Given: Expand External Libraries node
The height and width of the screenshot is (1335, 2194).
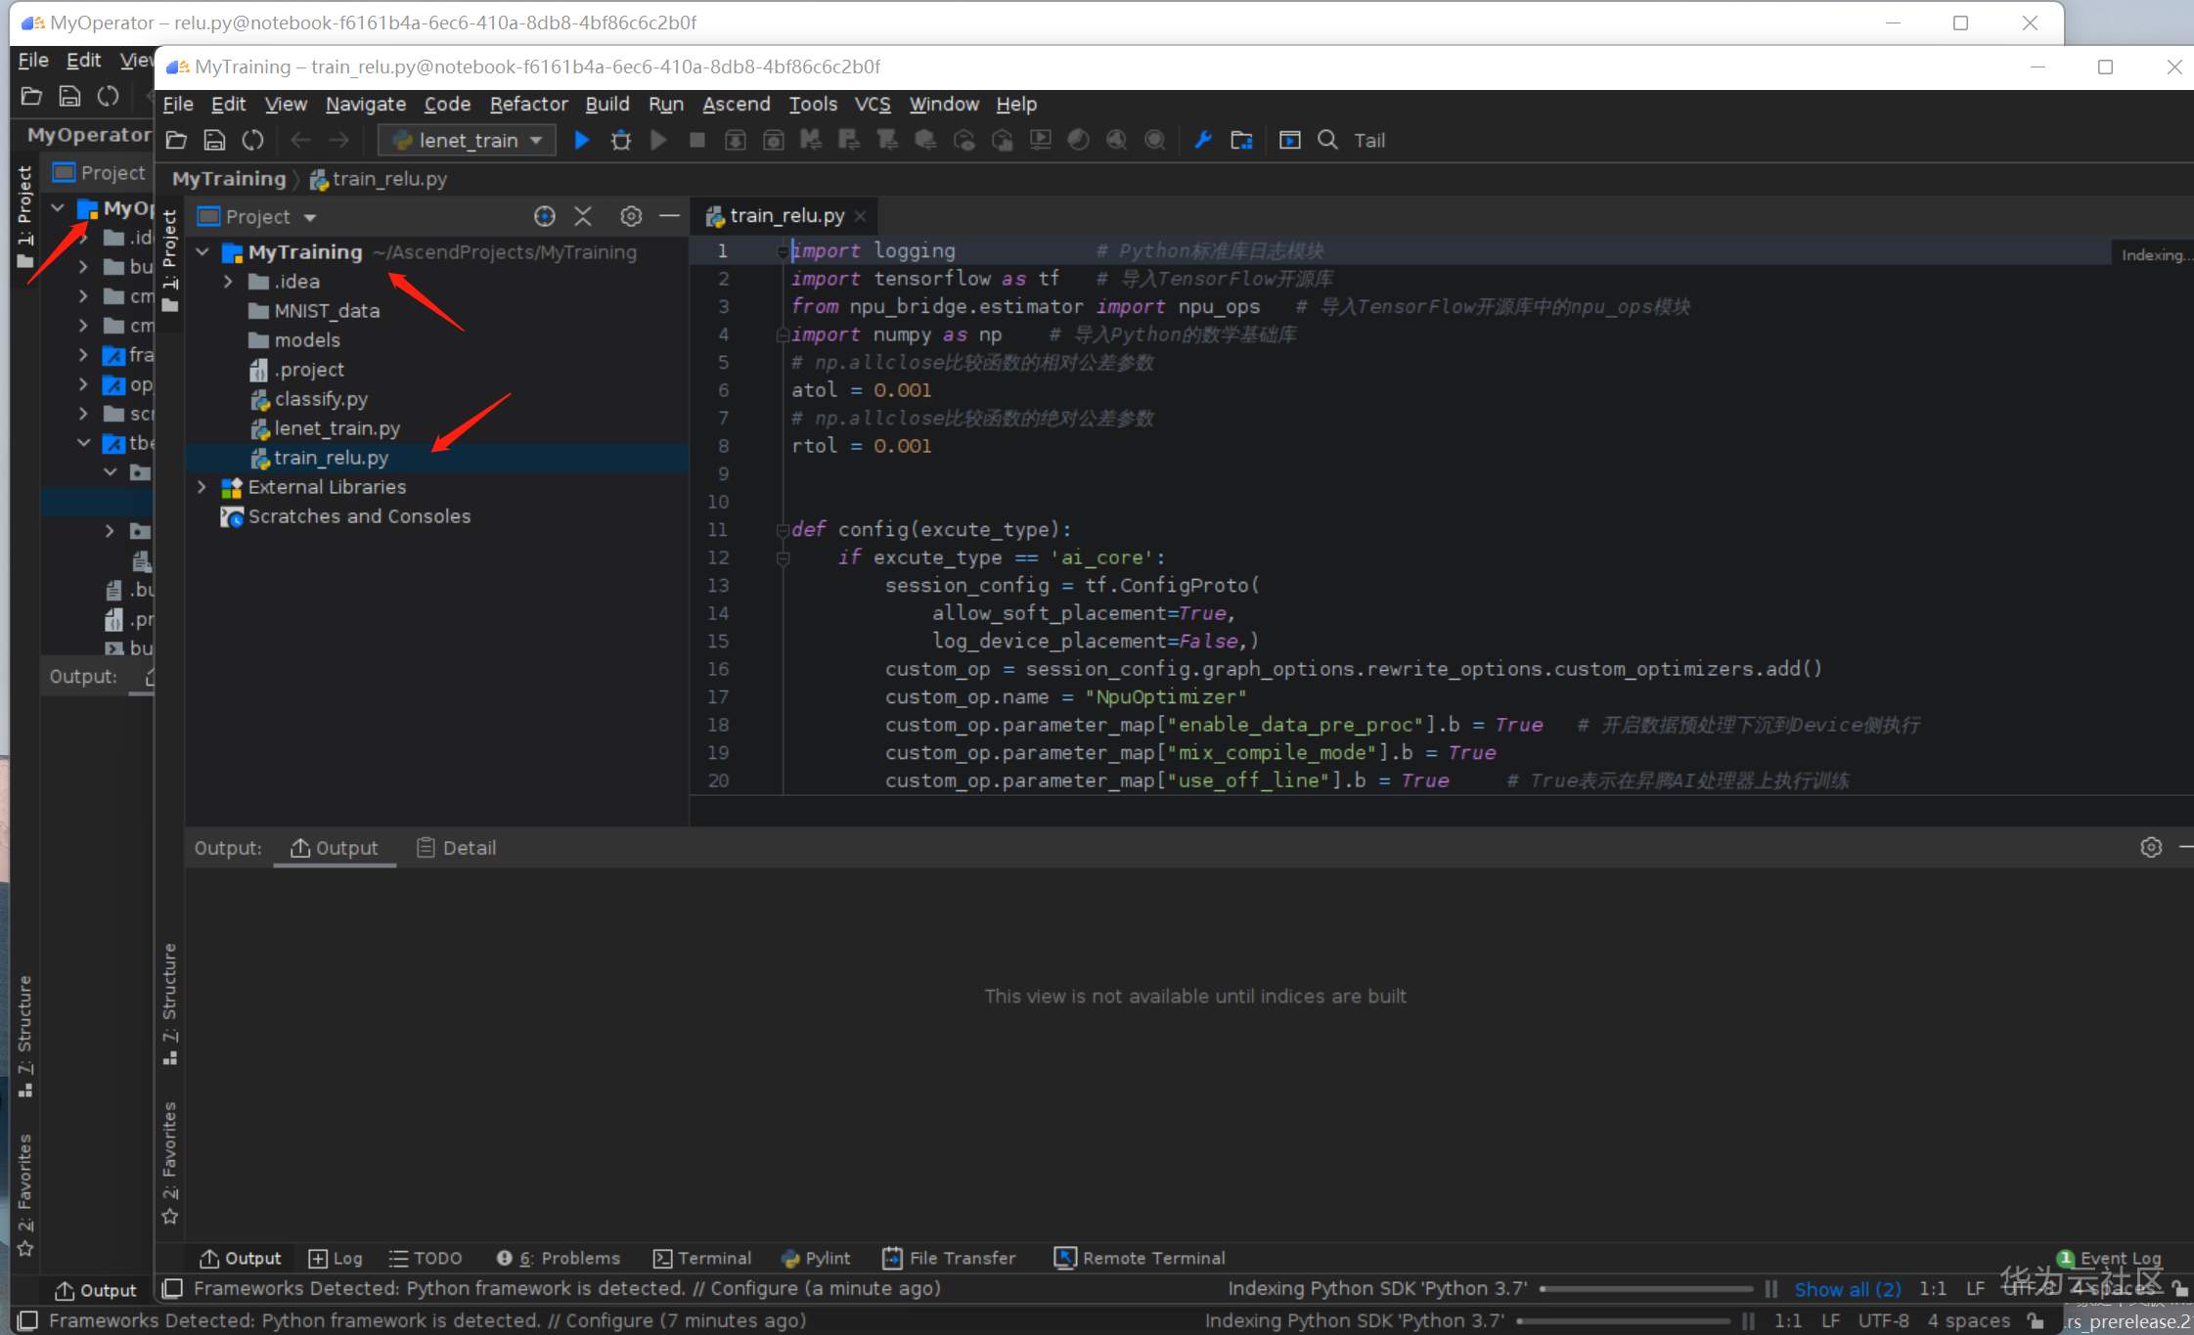Looking at the screenshot, I should (x=202, y=487).
